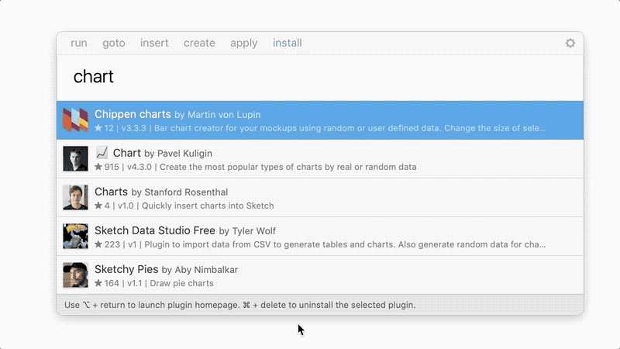
Task: Select the Chippen charts result
Action: point(320,120)
